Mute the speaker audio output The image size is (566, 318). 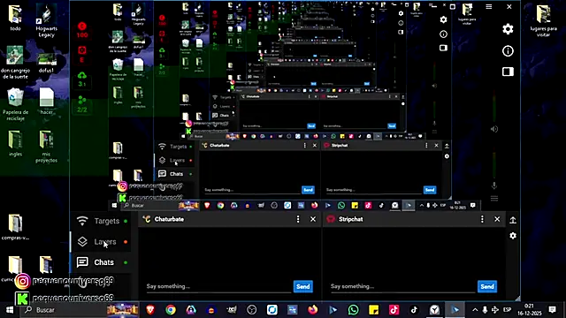point(494,129)
